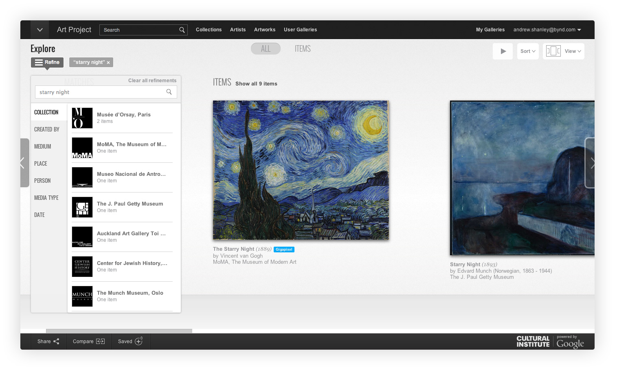Select Musée d'Orsay, Paris collection text
Image resolution: width=617 pixels, height=370 pixels.
point(124,115)
